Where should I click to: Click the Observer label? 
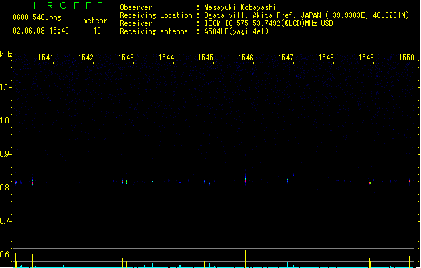coord(136,7)
